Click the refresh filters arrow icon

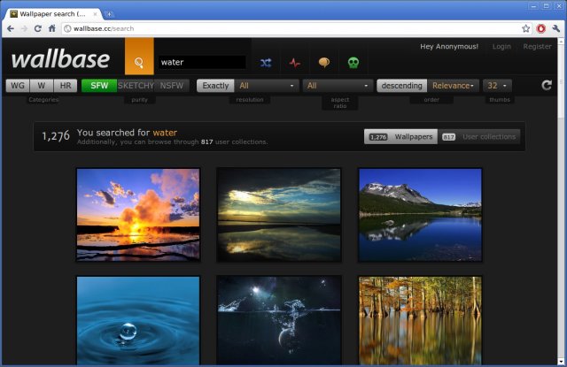click(x=547, y=85)
